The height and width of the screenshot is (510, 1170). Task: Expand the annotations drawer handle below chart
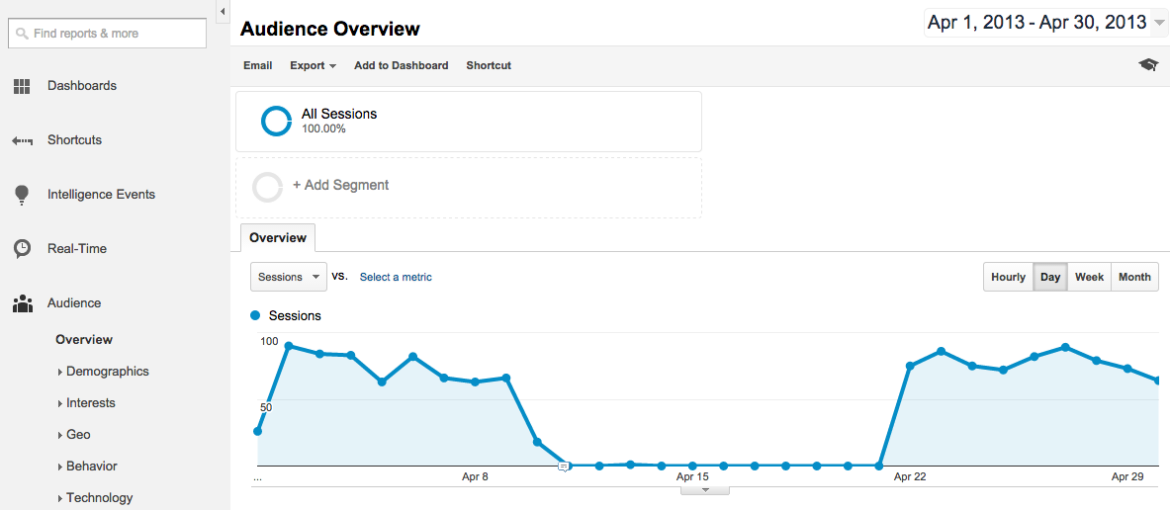click(705, 490)
